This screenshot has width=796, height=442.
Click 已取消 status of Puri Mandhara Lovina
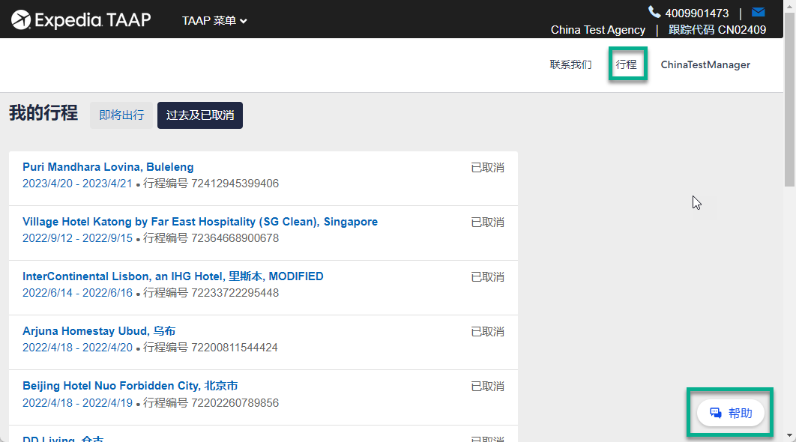tap(487, 168)
